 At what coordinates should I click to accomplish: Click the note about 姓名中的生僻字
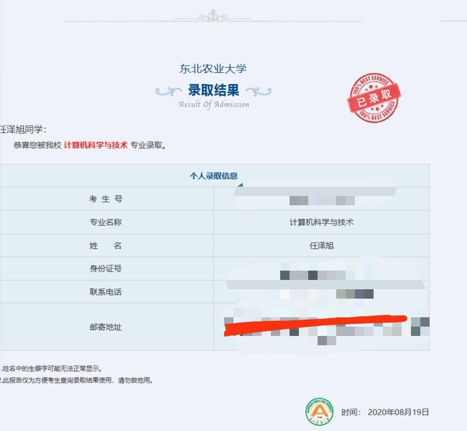coord(51,369)
